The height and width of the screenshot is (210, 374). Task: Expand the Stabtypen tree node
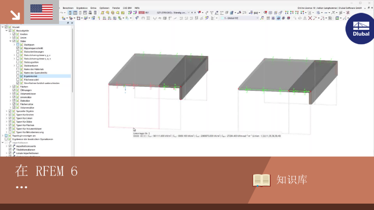click(x=14, y=45)
